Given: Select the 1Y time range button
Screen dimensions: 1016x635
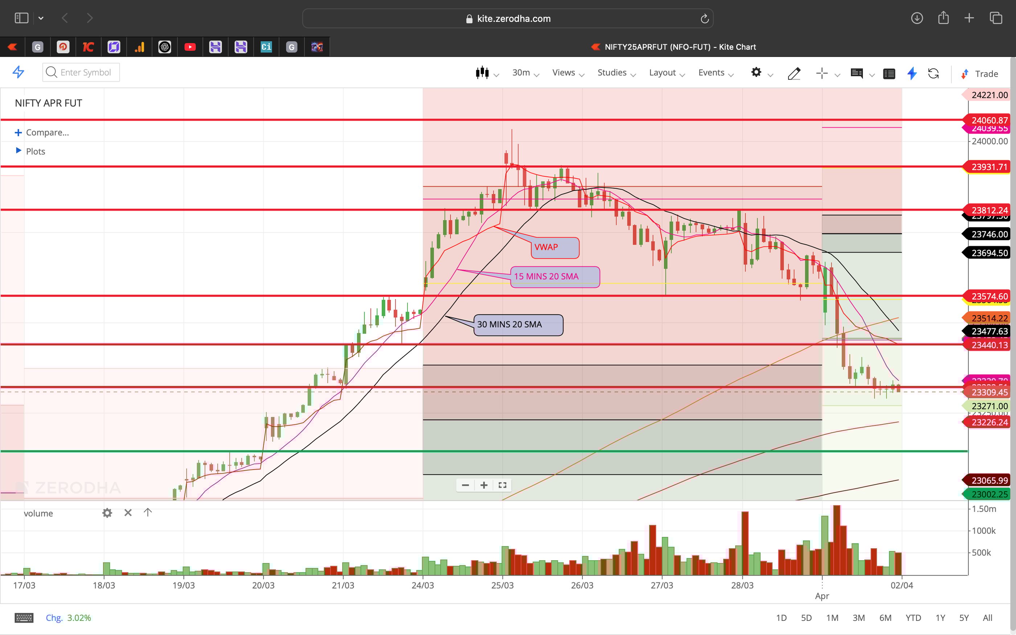Looking at the screenshot, I should [x=940, y=617].
